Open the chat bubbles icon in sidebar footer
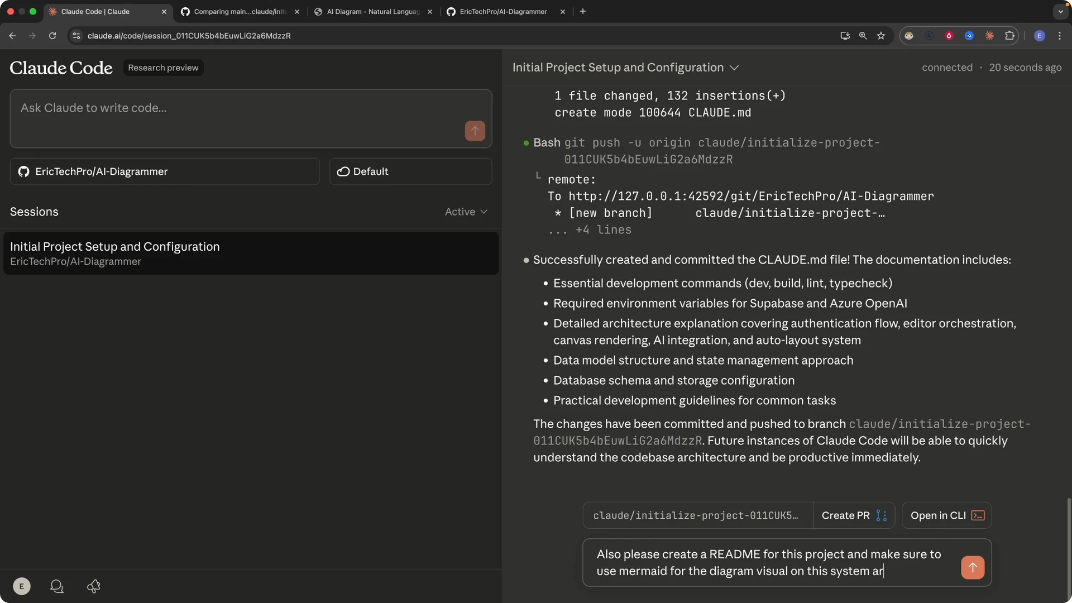Viewport: 1072px width, 603px height. (x=57, y=586)
